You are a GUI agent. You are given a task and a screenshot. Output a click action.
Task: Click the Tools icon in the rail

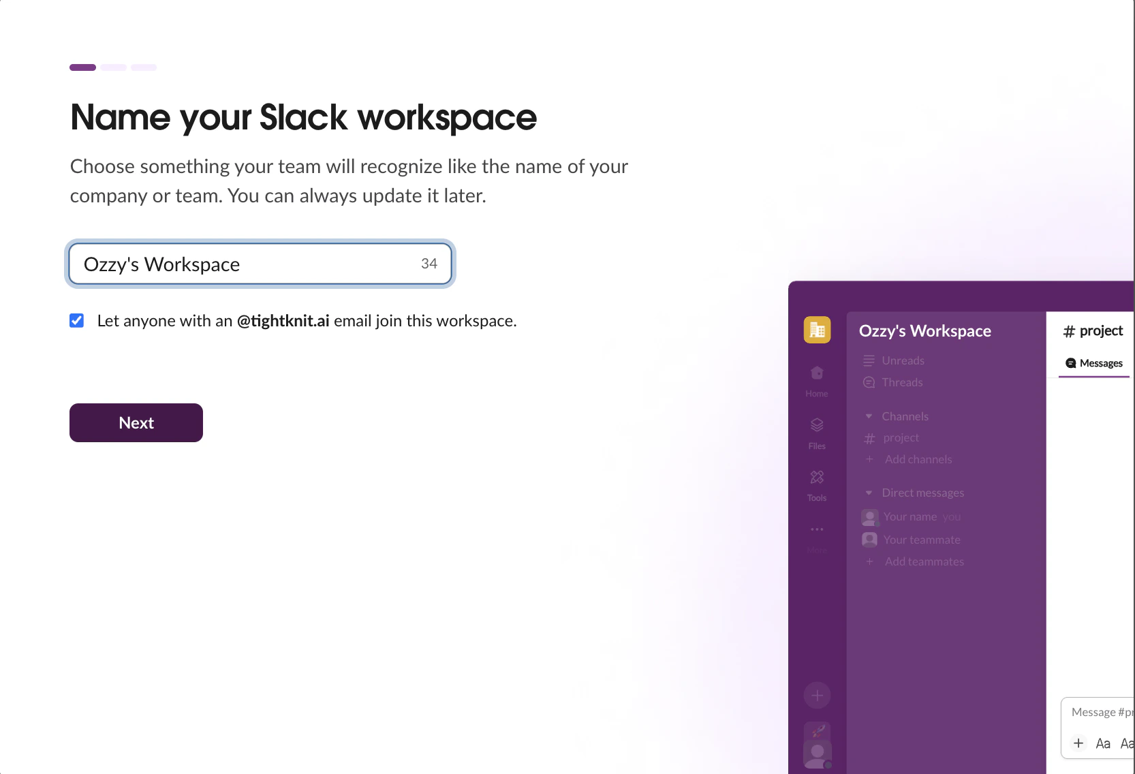(x=816, y=477)
